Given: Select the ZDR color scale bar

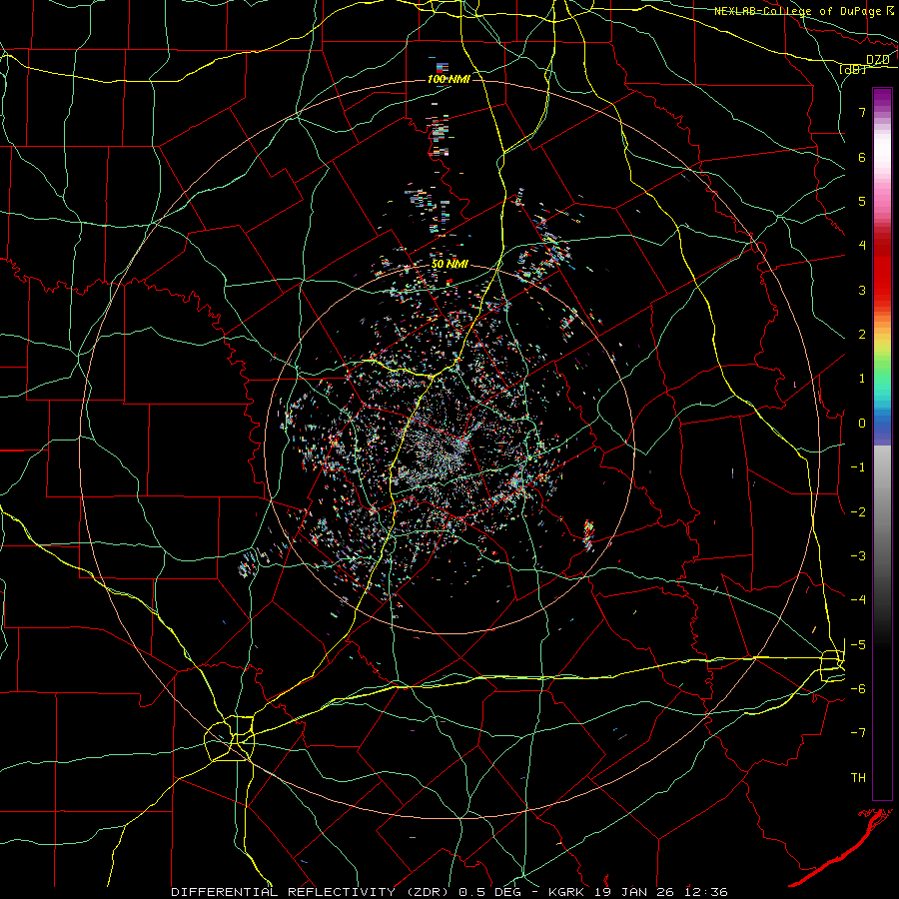Looking at the screenshot, I should 882,444.
